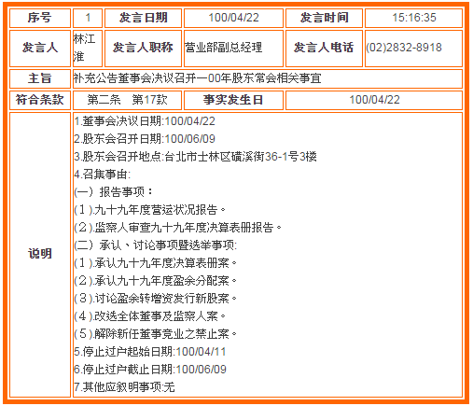Click the 说明 label cell
Viewport: 473px width, 406px height.
[40, 255]
